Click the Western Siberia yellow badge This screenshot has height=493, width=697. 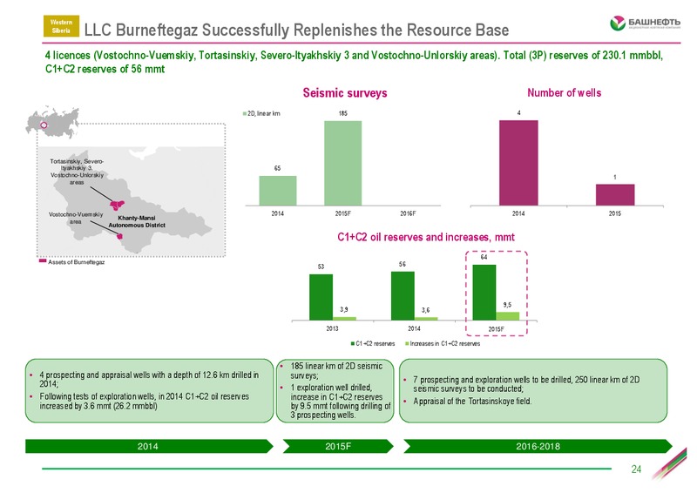(x=61, y=26)
